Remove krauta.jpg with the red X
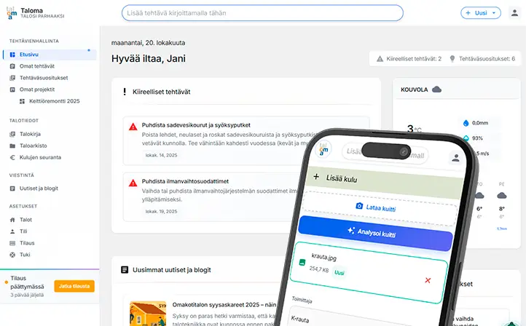526x326 pixels. [427, 280]
